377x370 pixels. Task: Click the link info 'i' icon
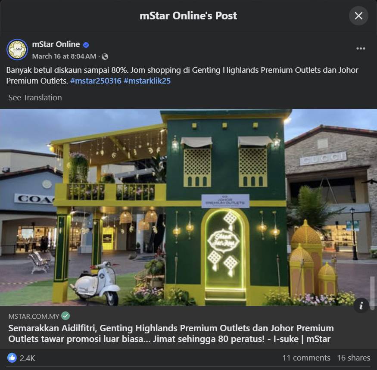point(361,305)
